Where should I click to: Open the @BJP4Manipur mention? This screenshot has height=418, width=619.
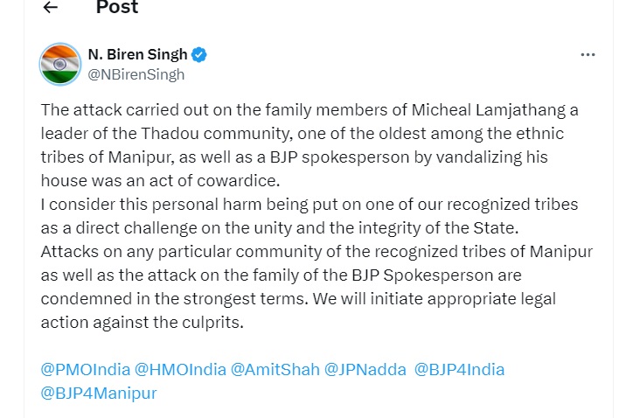(x=99, y=394)
